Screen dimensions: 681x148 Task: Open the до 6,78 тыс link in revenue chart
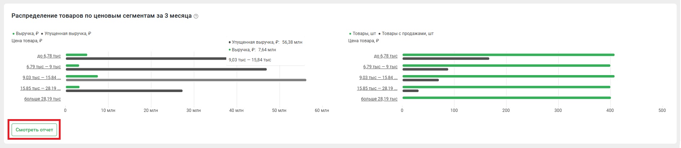(x=49, y=56)
